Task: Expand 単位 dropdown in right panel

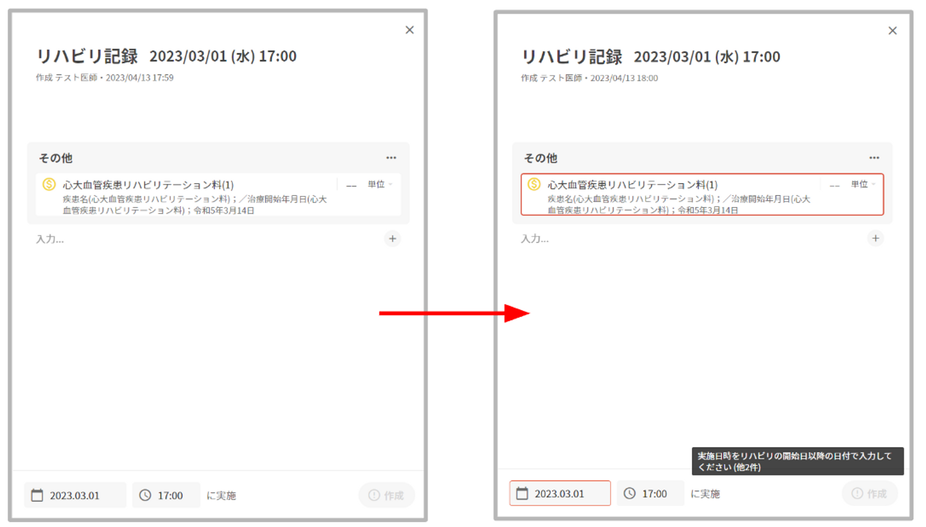Action: tap(863, 185)
